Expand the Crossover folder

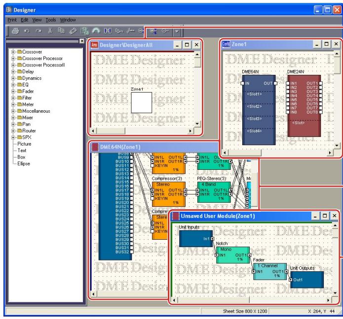13,52
